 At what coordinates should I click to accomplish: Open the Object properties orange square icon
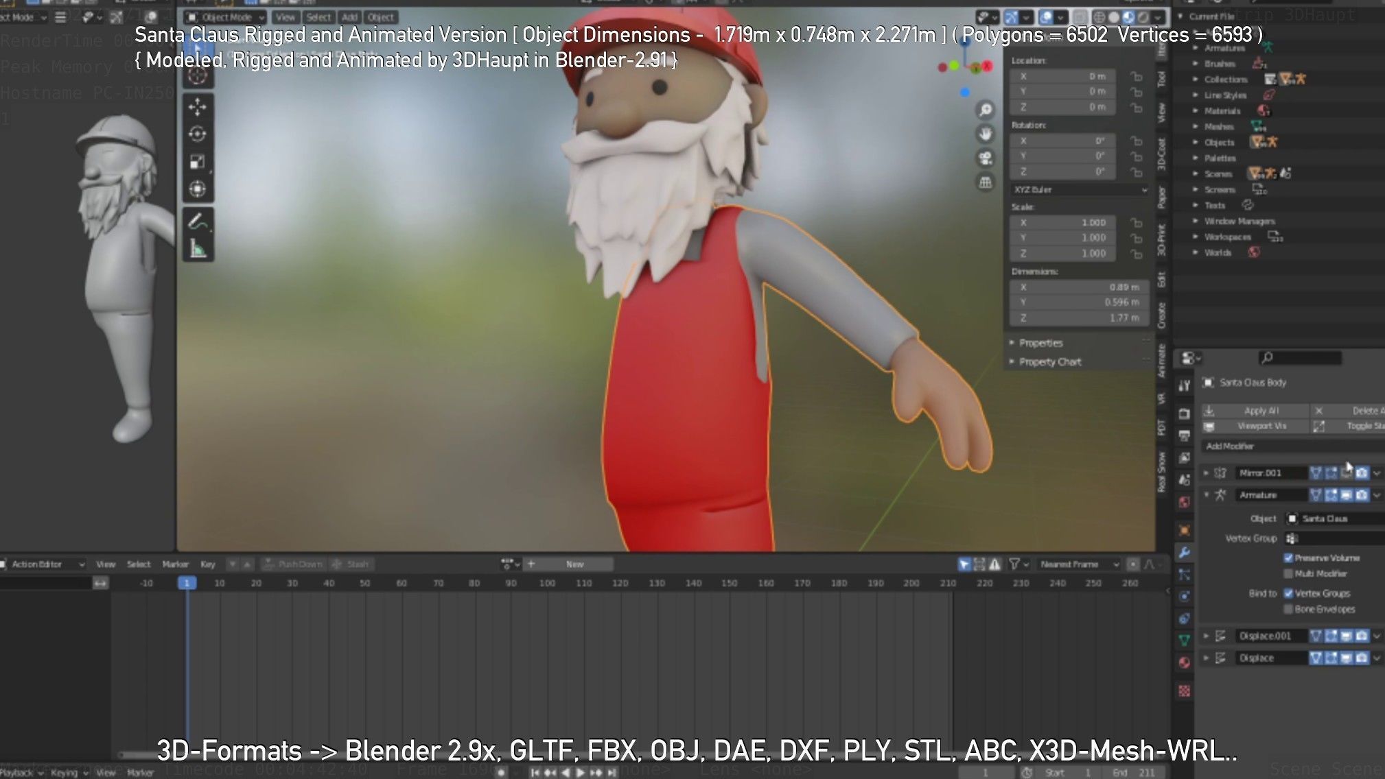(1185, 530)
